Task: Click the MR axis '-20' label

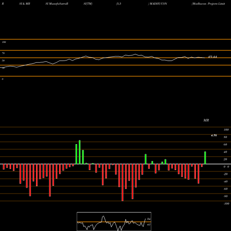Action: tap(225, 174)
